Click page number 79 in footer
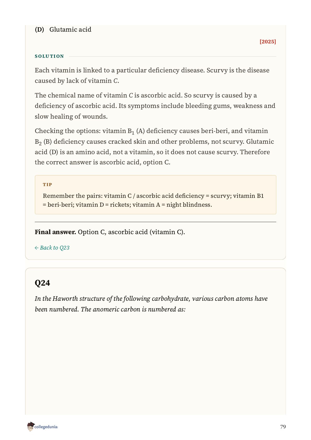 coord(283,427)
